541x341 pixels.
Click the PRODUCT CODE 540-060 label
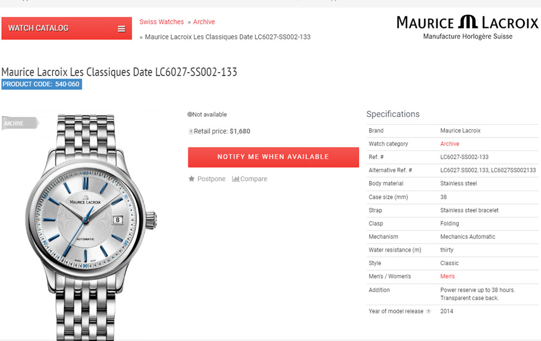point(42,84)
